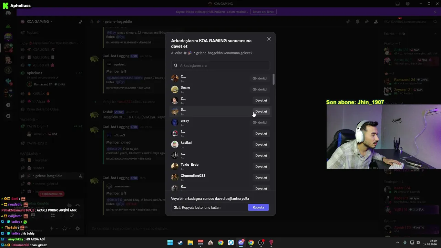Click the invite people icon beside KOA GAMING
441x248 pixels.
[x=81, y=22]
